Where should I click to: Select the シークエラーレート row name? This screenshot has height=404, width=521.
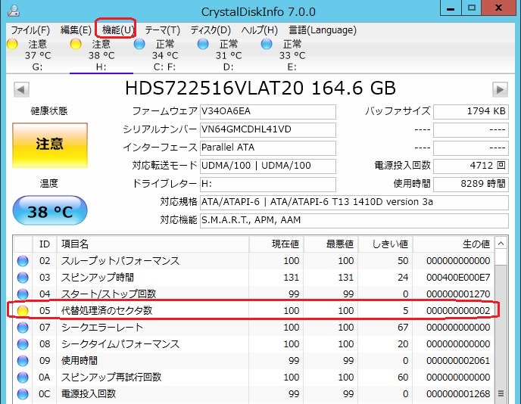click(102, 328)
